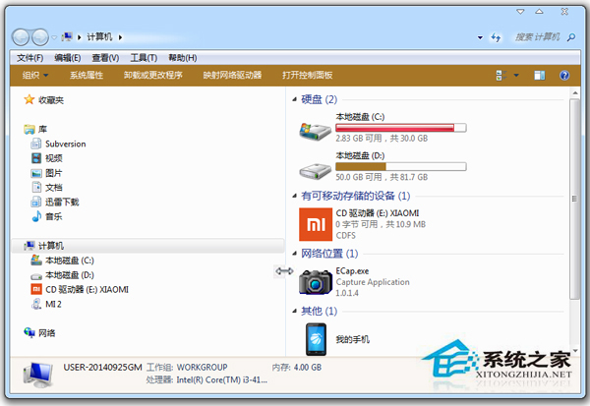Select the 我的手机 label

pos(353,339)
